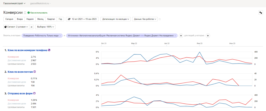This screenshot has width=266, height=111.
Task: Click the help question mark near Данные
Action: (x=160, y=19)
